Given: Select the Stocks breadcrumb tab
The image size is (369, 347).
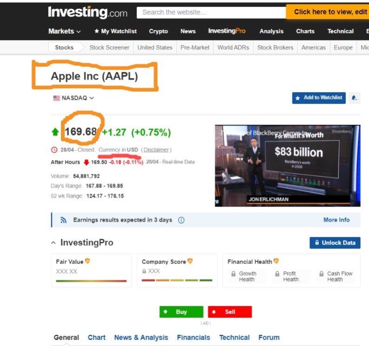Looking at the screenshot, I should [64, 47].
